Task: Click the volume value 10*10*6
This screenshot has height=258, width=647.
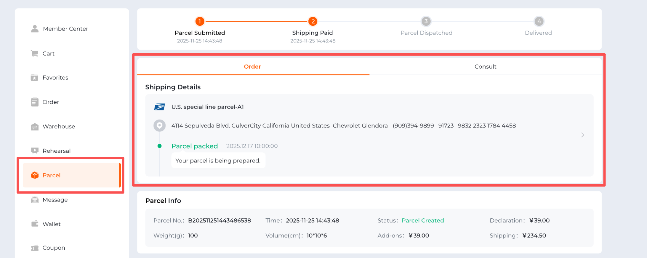Action: 317,236
